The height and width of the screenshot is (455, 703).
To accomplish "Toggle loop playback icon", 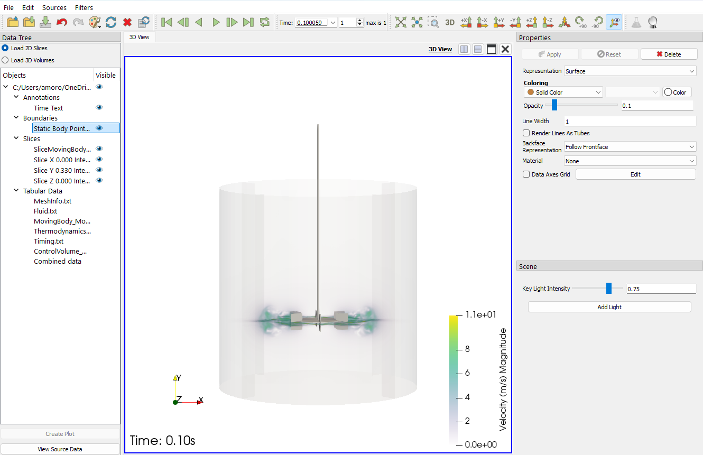I will (x=265, y=22).
